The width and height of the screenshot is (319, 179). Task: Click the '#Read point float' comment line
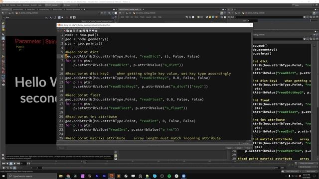(83, 95)
